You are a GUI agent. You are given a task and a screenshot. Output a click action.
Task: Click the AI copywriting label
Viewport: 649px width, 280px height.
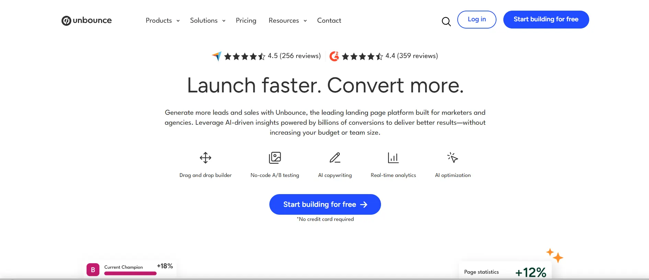tap(335, 175)
